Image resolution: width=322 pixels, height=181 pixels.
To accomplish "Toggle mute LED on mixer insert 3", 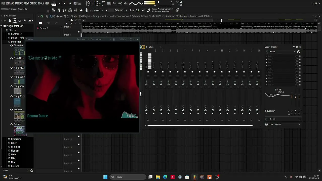I will [163, 72].
